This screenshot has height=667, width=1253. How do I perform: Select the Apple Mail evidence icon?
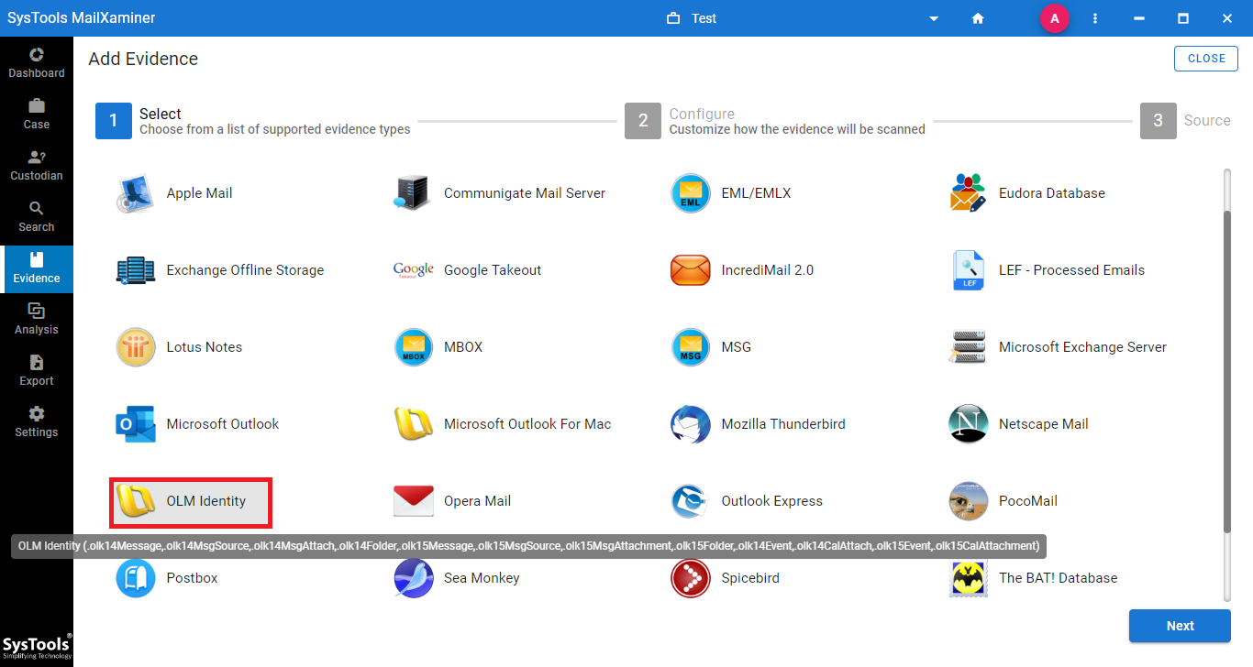pos(136,193)
